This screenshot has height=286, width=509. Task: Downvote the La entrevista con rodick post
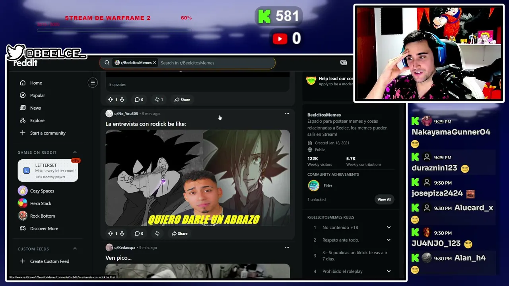(x=122, y=234)
